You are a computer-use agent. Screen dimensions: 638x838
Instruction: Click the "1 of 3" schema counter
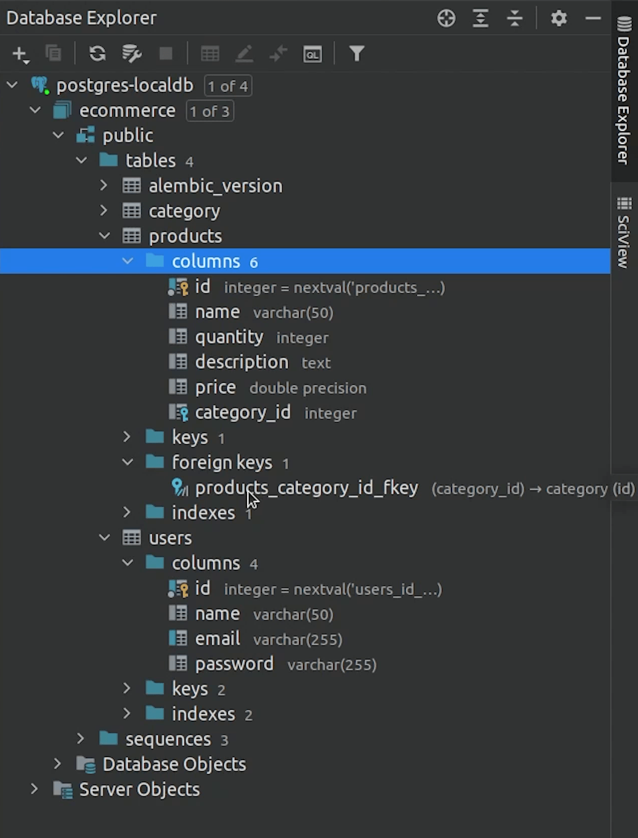(210, 111)
